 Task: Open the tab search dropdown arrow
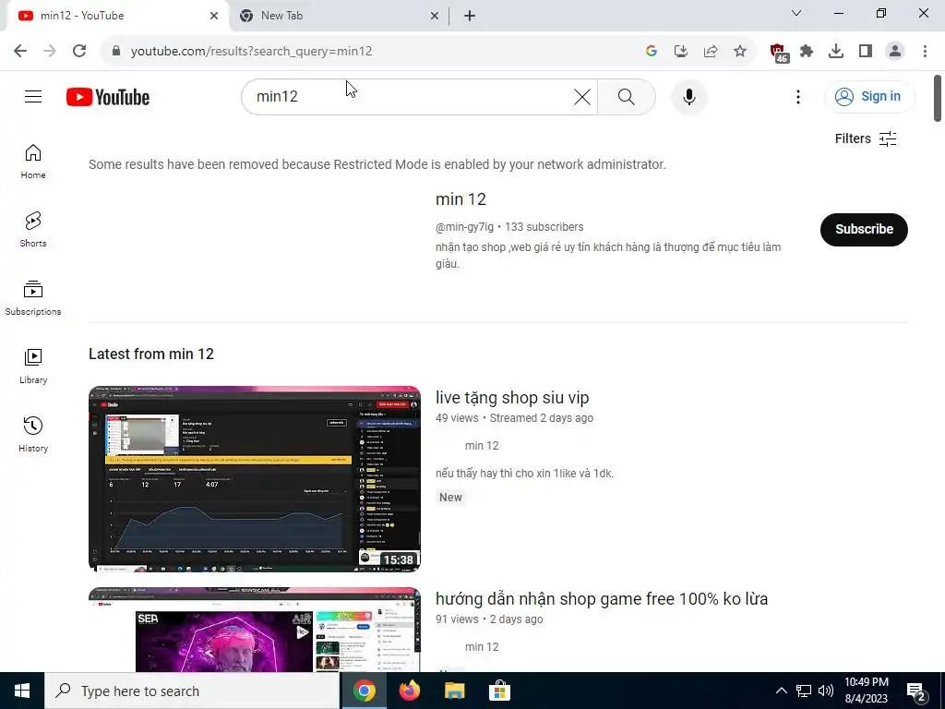[796, 13]
